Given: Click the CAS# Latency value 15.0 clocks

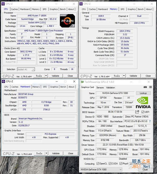Looking at the screenshot, I should (x=125, y=38).
